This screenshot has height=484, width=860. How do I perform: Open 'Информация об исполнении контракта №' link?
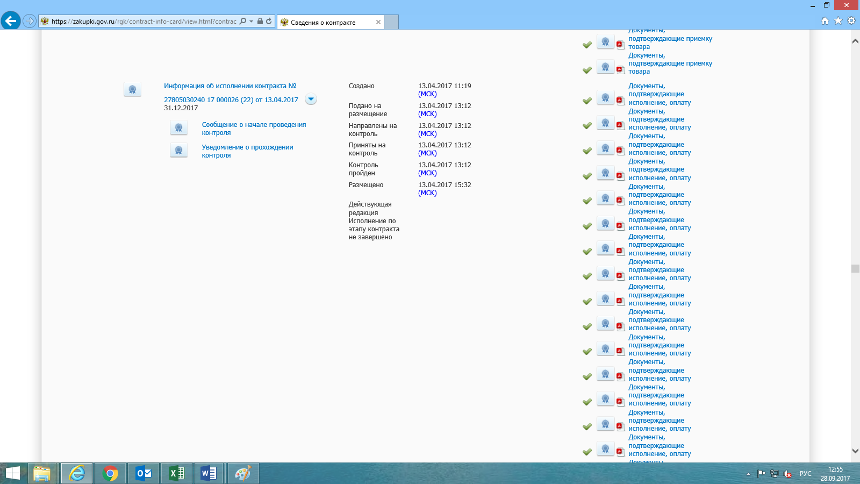pos(230,86)
